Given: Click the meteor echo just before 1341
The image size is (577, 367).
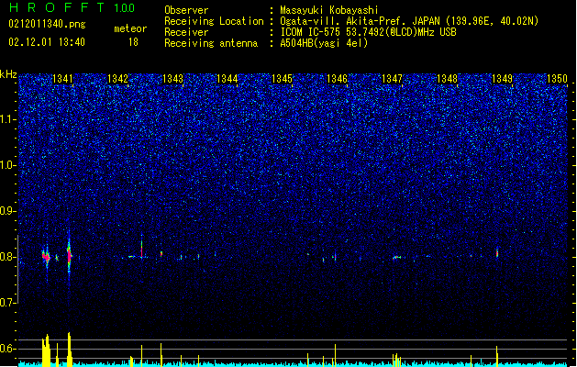Looking at the screenshot, I should click(46, 256).
